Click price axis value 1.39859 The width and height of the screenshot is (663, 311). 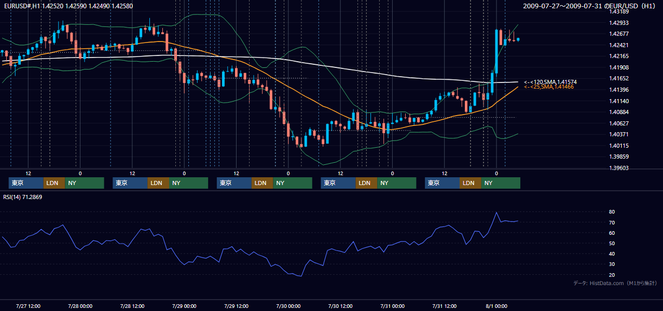[x=619, y=157]
